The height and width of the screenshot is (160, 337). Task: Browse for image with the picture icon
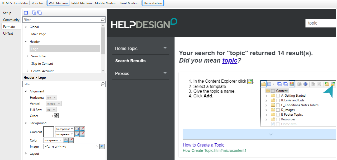click(x=102, y=146)
